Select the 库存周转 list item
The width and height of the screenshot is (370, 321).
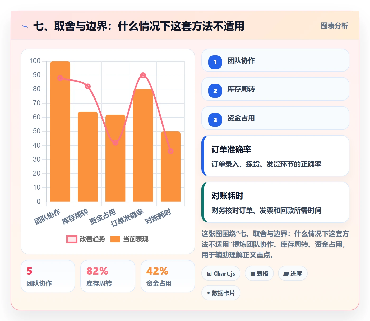(x=275, y=89)
